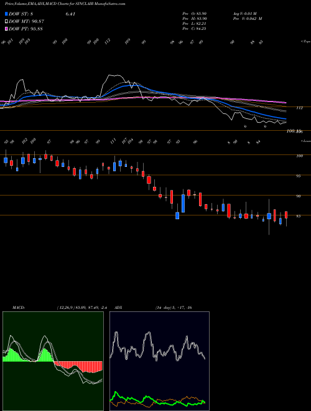
Task: Click the 85 price axis label
Action: (298, 216)
